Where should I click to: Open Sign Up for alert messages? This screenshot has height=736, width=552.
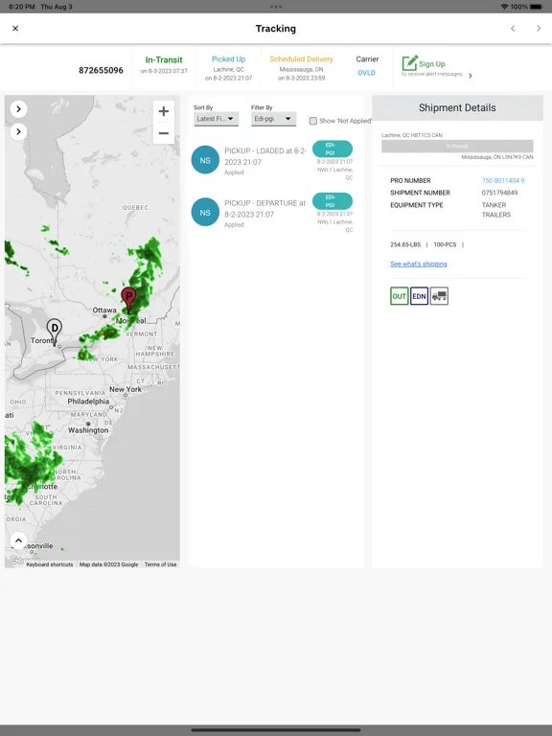432,64
